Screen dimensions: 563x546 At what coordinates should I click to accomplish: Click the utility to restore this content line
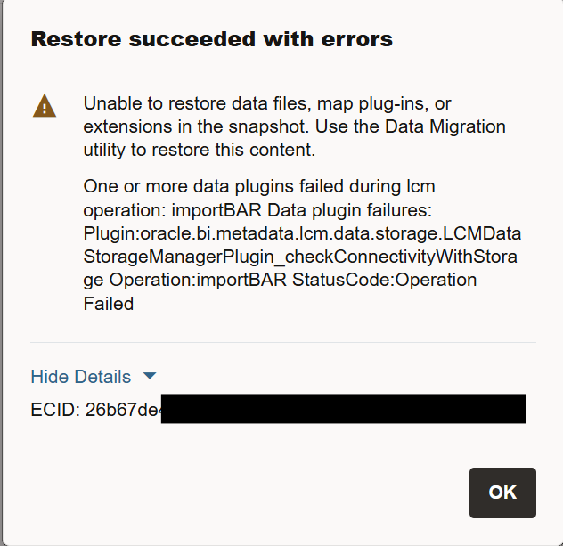tap(200, 150)
